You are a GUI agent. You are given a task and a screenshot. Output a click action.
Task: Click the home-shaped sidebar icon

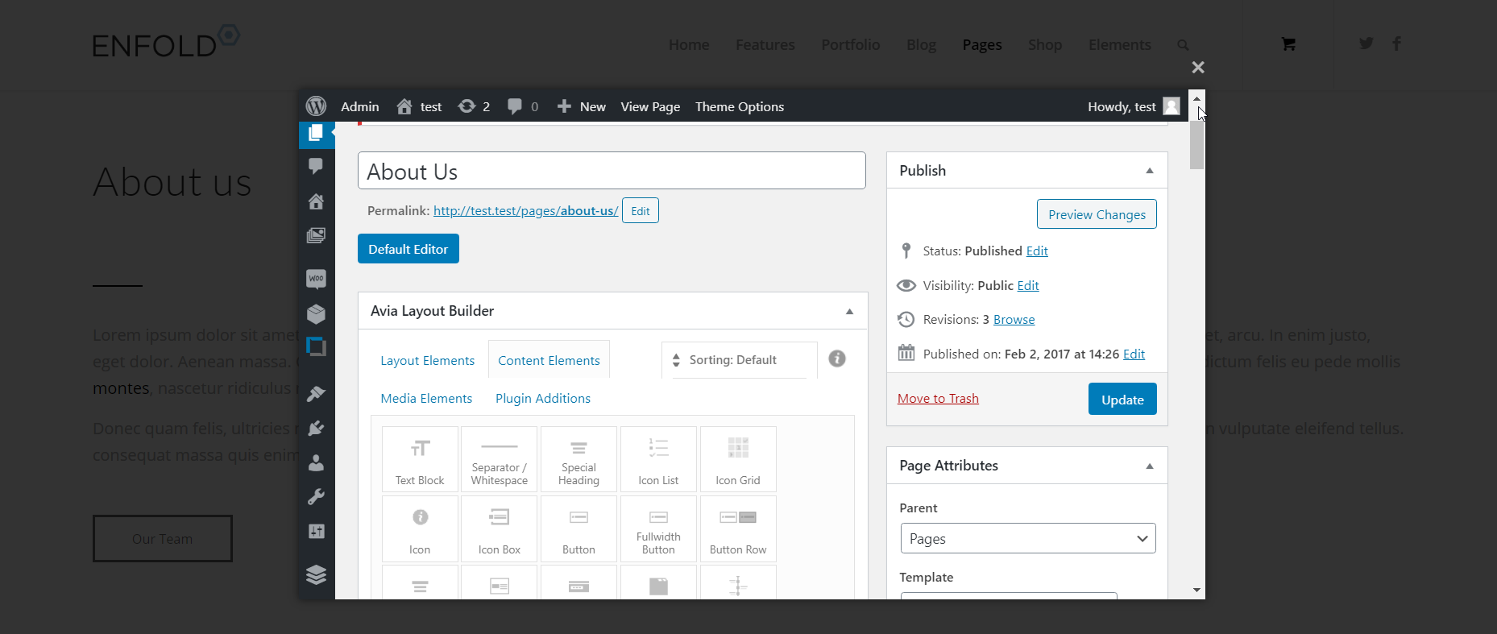click(x=316, y=201)
